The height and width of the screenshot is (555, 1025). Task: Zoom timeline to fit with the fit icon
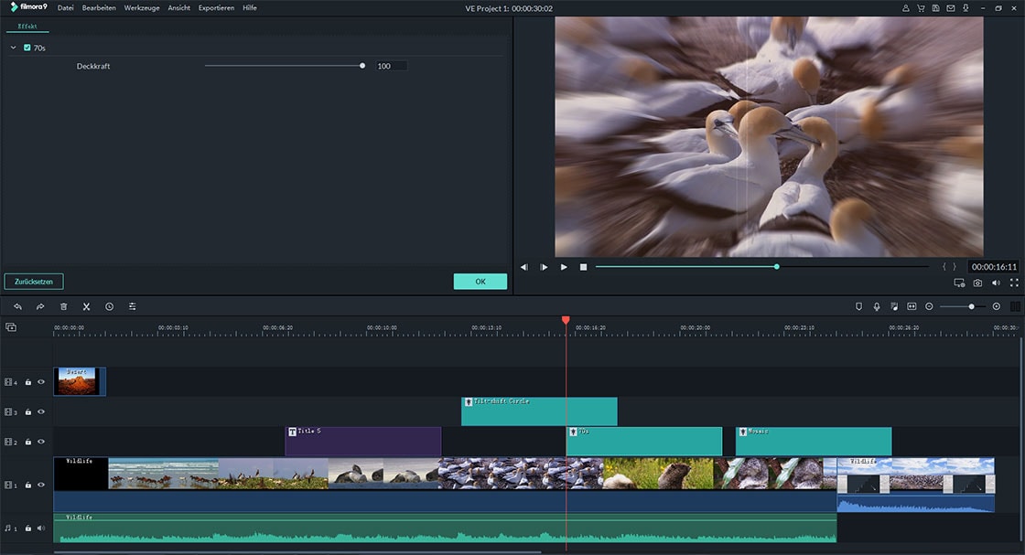[912, 306]
